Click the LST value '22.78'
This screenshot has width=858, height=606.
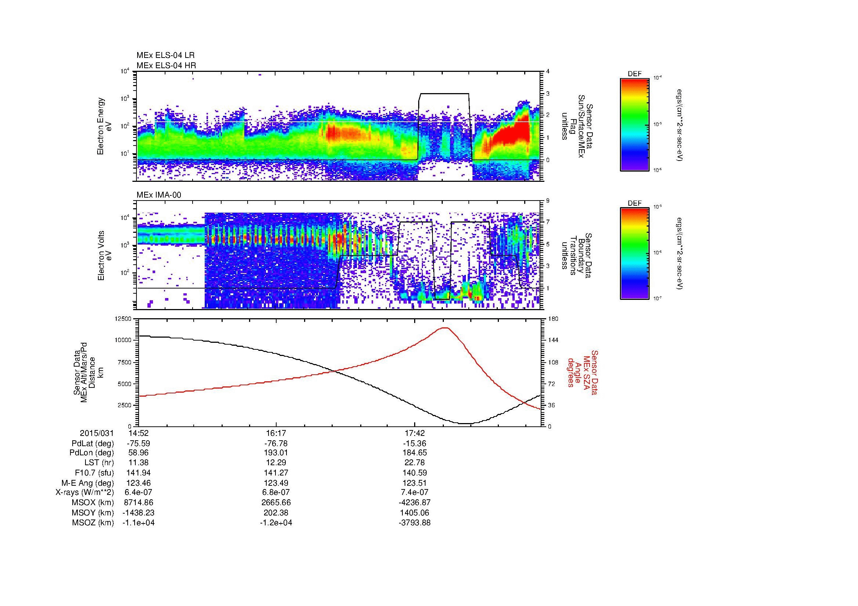tap(415, 463)
